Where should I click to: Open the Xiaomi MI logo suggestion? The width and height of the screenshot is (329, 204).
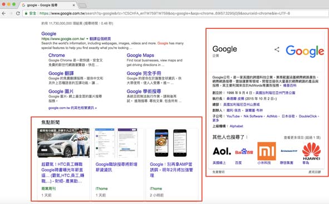point(267,151)
